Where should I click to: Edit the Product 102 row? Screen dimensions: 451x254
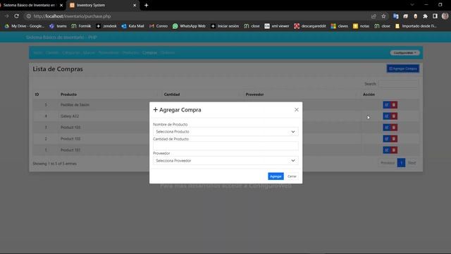click(x=386, y=139)
